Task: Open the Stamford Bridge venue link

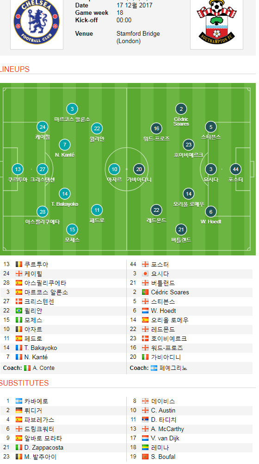Action: (x=138, y=34)
